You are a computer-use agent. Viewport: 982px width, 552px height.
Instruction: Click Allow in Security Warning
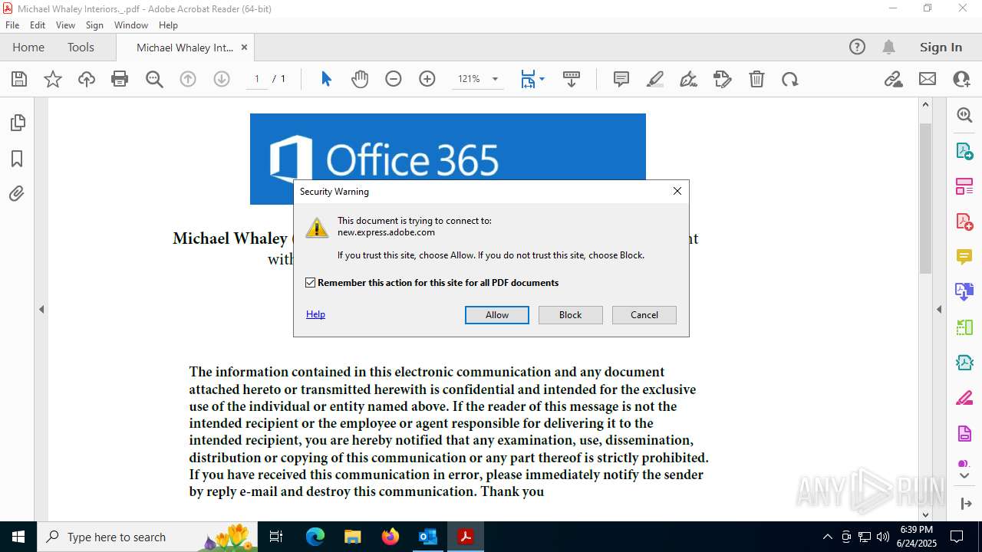[497, 315]
